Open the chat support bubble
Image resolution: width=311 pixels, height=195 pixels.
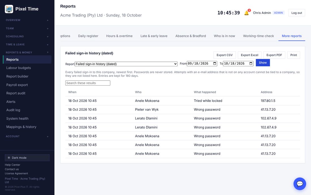click(300, 184)
